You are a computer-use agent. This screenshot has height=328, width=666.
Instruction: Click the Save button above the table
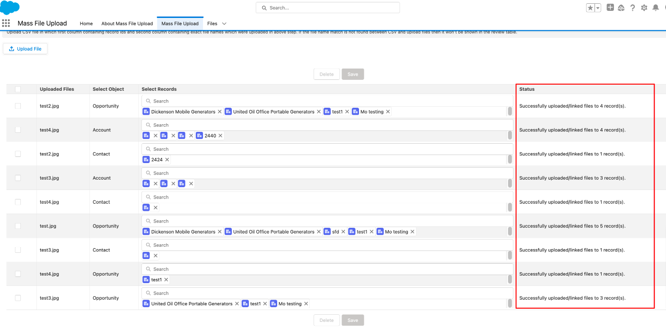353,74
